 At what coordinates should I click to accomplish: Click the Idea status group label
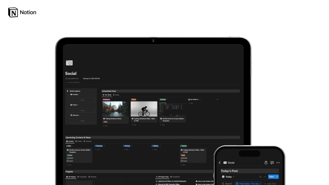(69, 146)
